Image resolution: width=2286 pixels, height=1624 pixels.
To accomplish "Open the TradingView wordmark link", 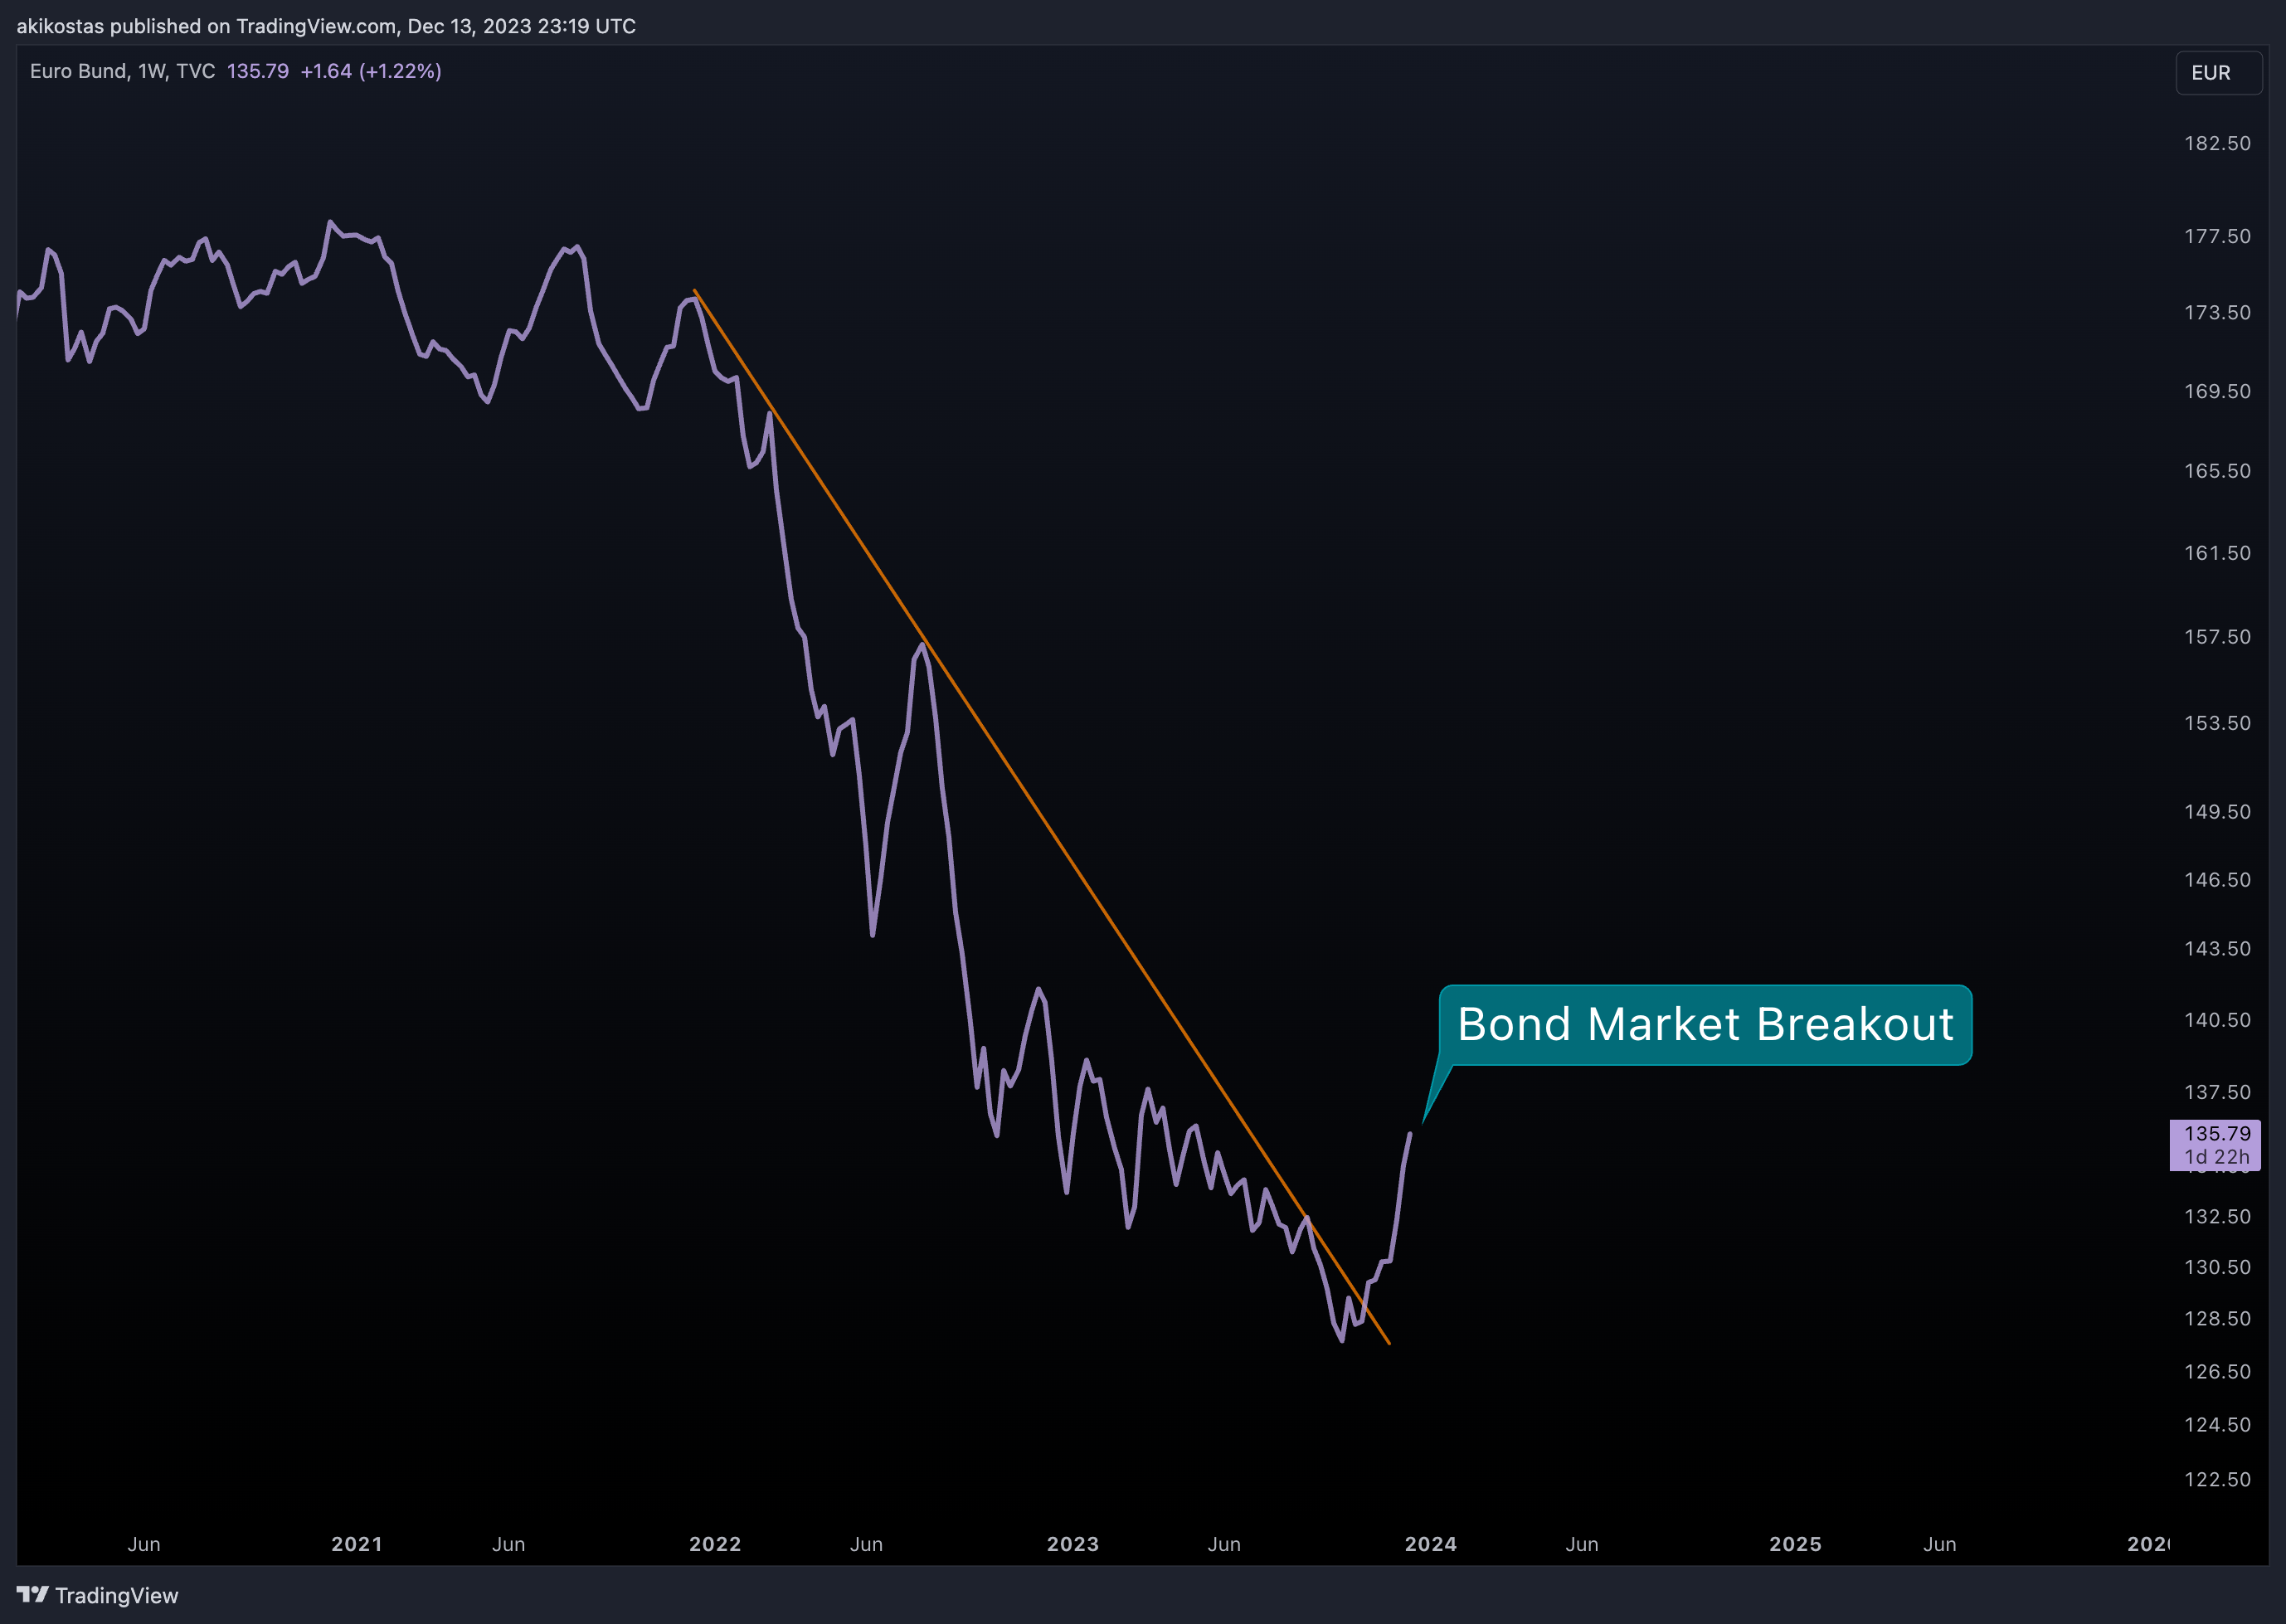I will [x=116, y=1595].
